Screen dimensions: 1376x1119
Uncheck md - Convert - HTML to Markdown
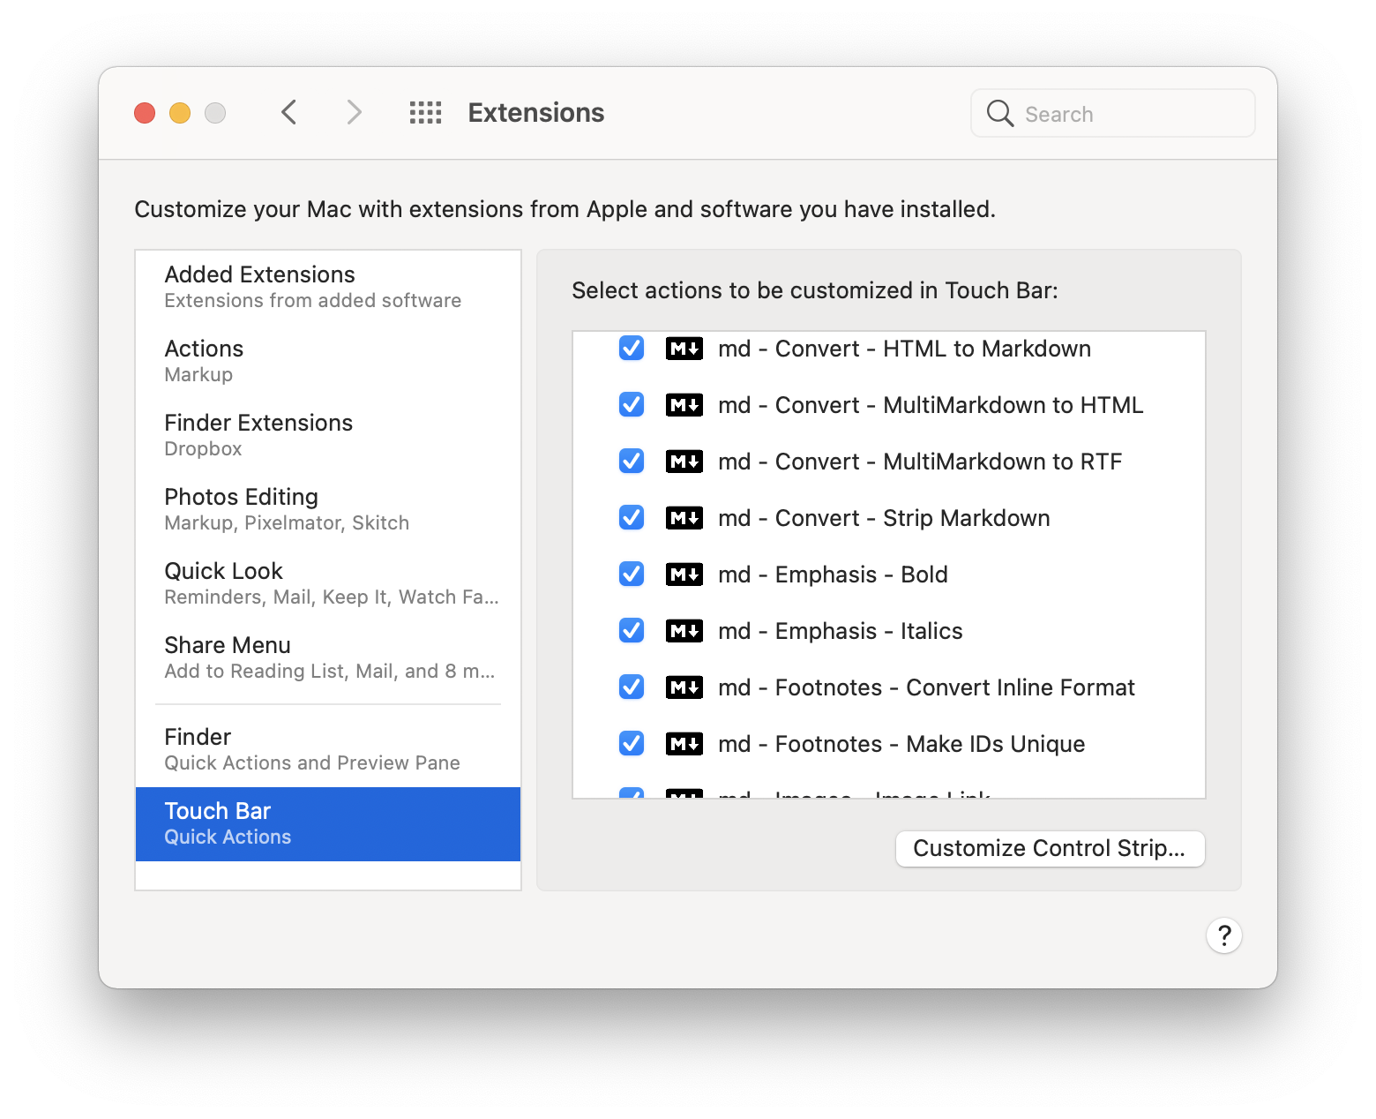[x=632, y=349]
